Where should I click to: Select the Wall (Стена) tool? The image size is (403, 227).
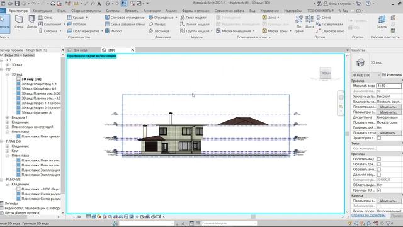pyautogui.click(x=19, y=22)
